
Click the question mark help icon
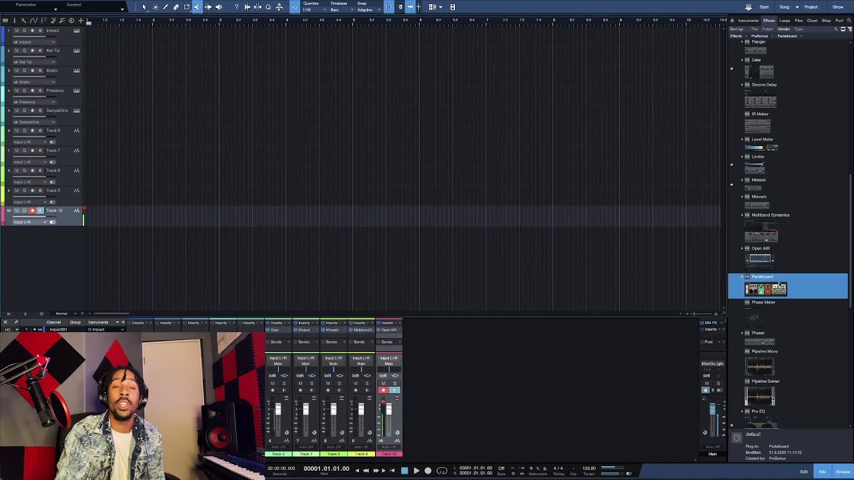pos(237,7)
